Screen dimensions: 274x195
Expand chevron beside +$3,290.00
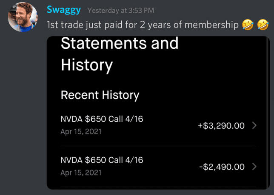[x=254, y=125]
